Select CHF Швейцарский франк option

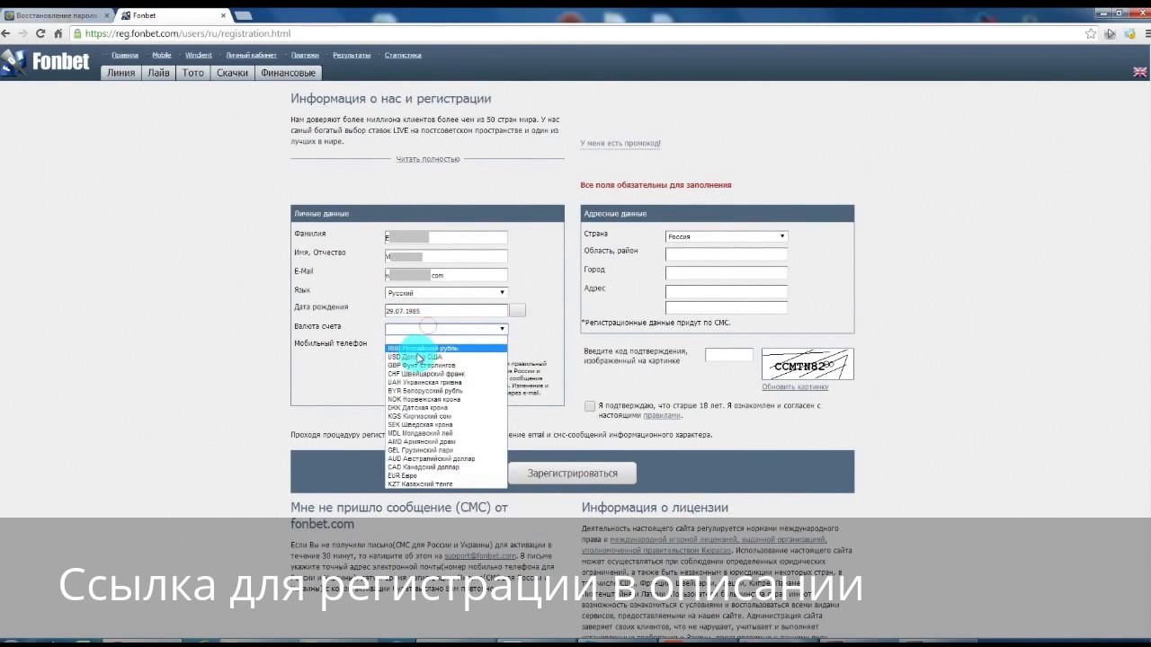[x=446, y=374]
